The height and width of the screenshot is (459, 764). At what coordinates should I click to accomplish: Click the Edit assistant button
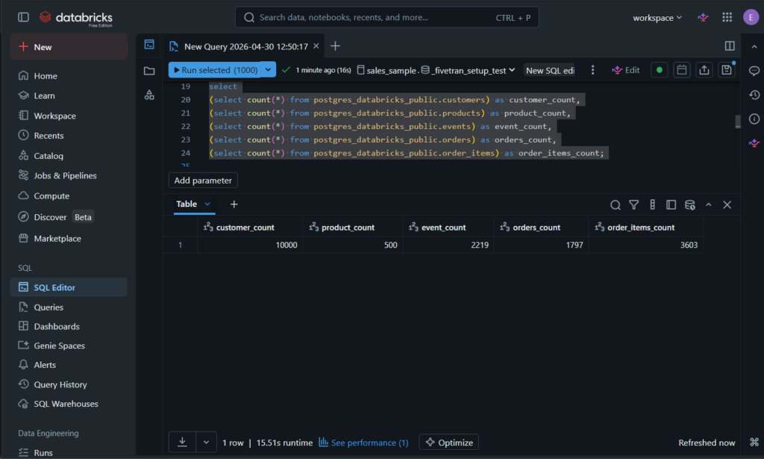626,70
